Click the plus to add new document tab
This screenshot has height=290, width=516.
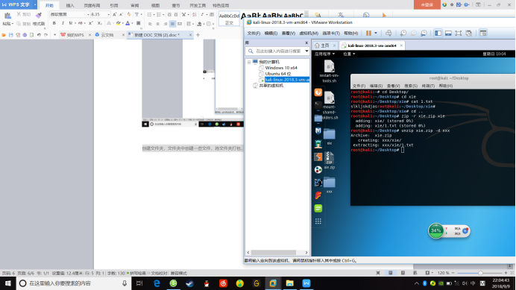click(198, 34)
